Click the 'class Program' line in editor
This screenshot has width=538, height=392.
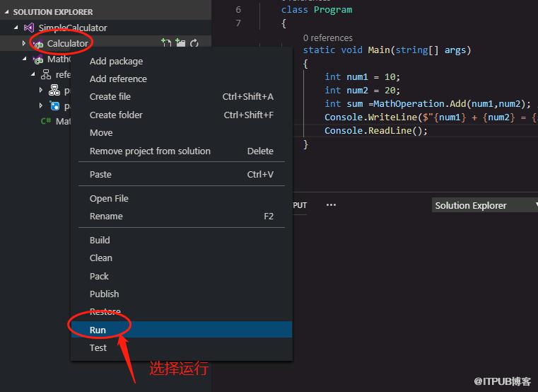tap(317, 10)
